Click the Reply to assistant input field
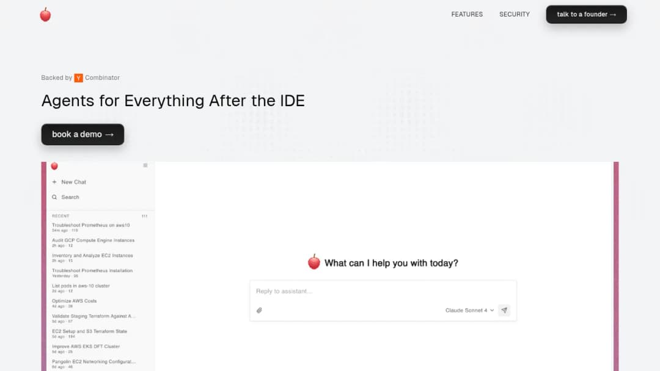This screenshot has width=660, height=371. click(383, 291)
